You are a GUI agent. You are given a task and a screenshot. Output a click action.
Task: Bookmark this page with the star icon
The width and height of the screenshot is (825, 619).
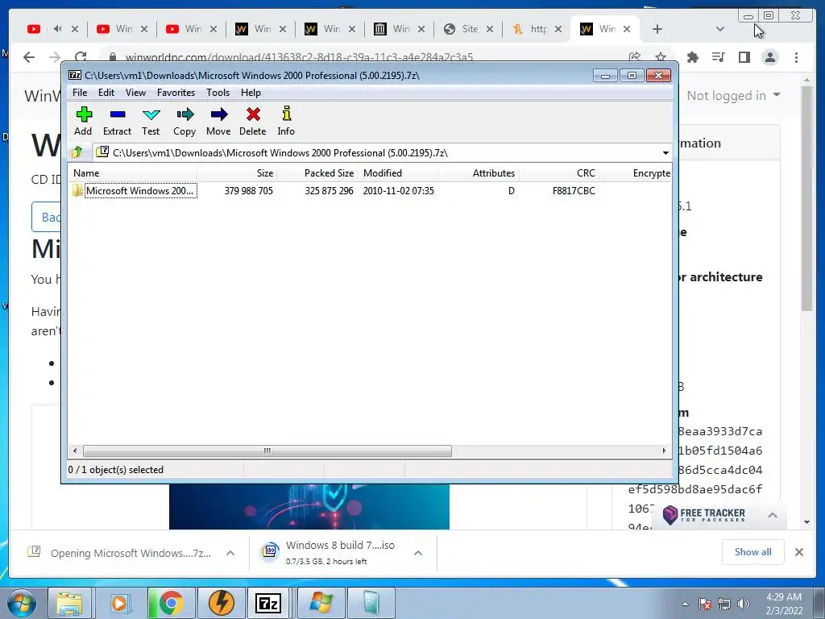pos(661,57)
